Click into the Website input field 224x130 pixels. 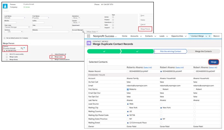coord(50,32)
